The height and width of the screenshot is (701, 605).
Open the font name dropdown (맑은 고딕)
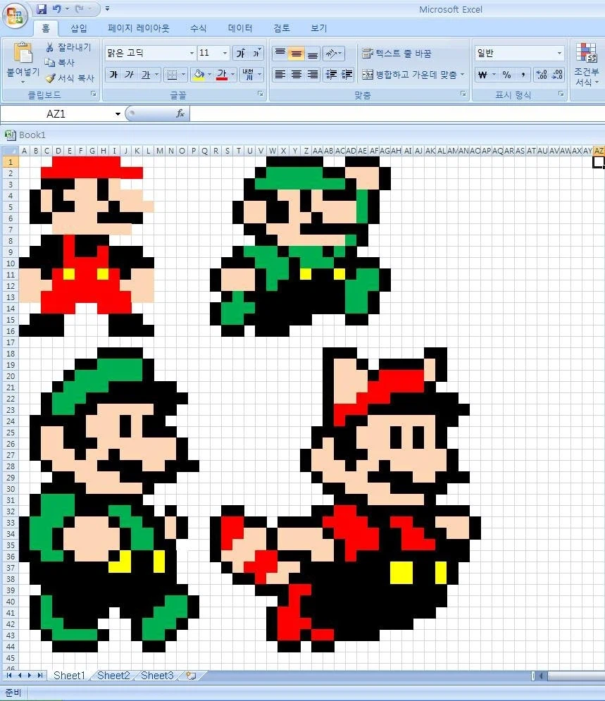(192, 54)
